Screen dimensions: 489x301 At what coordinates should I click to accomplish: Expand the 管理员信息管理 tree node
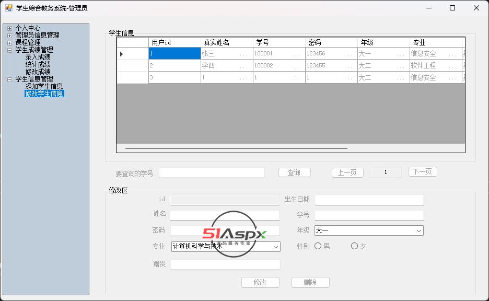pyautogui.click(x=9, y=36)
